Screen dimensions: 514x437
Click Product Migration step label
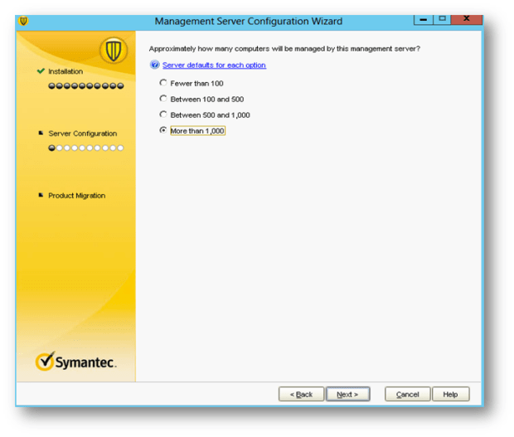[76, 196]
